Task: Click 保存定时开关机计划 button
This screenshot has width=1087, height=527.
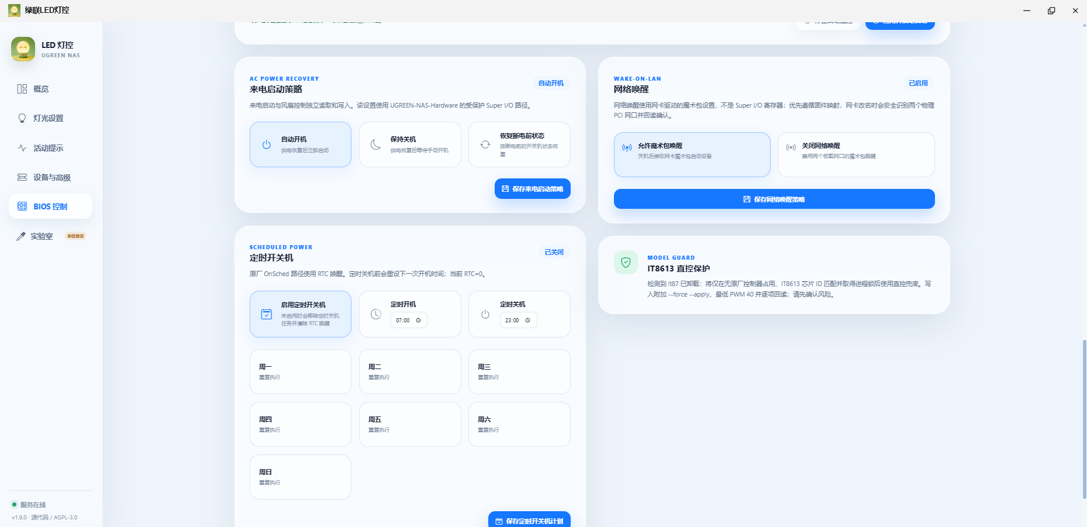Action: click(x=529, y=520)
